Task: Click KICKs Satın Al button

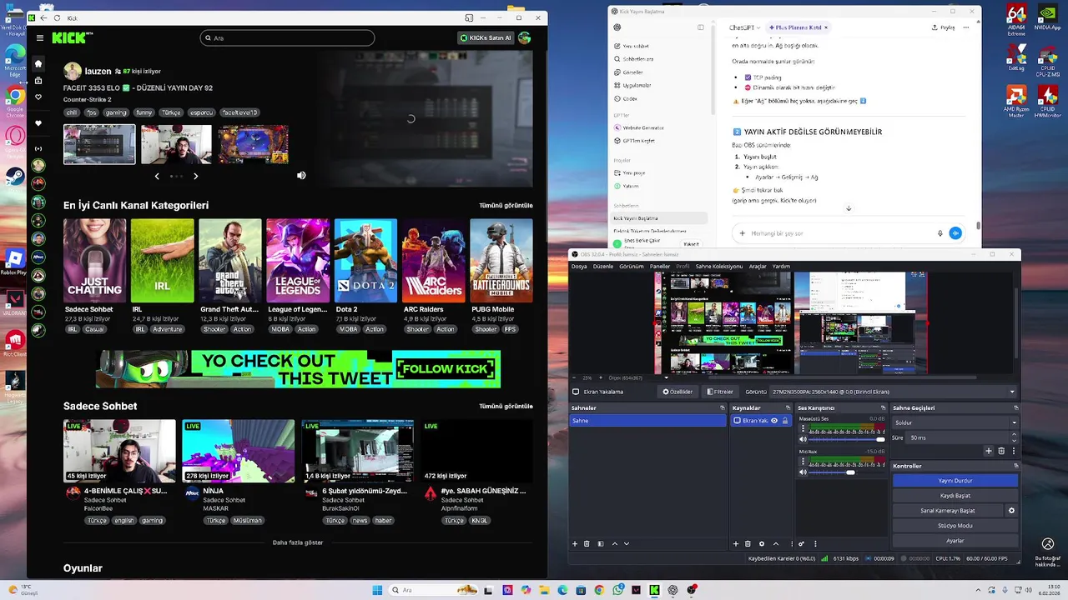Action: (485, 37)
